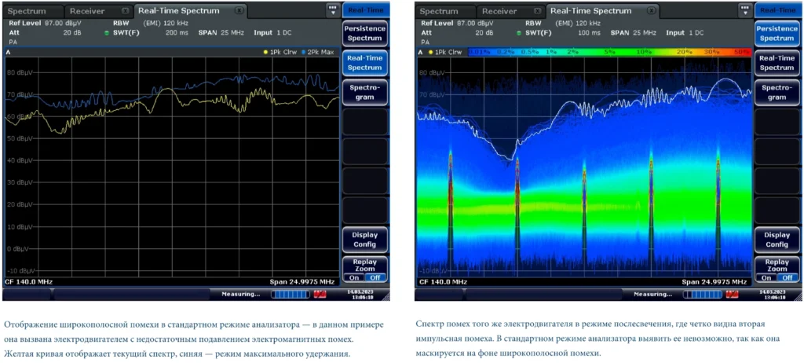Image resolution: width=804 pixels, height=363 pixels.
Task: Click red error icon in left status bar
Action: pyautogui.click(x=320, y=294)
